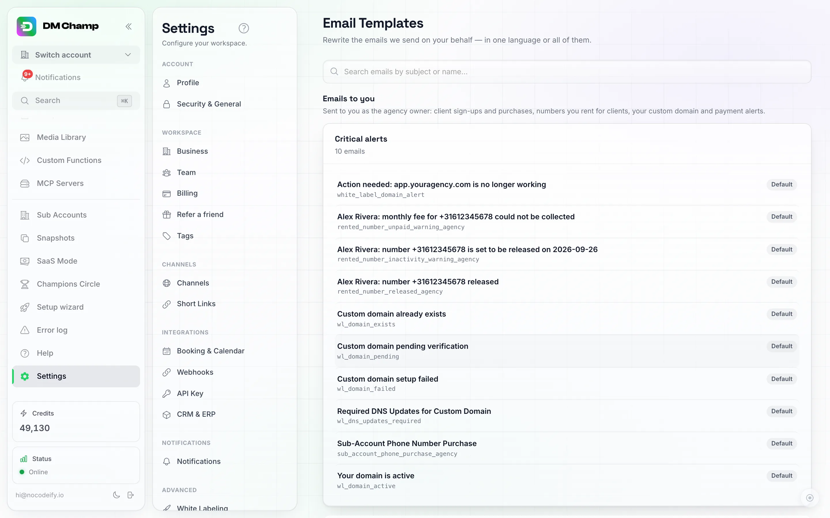This screenshot has height=518, width=830.
Task: Open Custom Functions code icon
Action: click(x=25, y=160)
